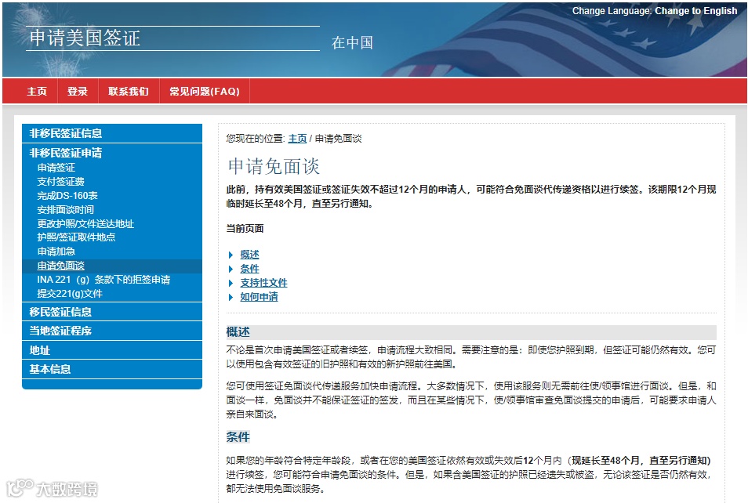Open 完成DS-160表 in the sidebar
This screenshot has height=503, width=748.
pyautogui.click(x=67, y=195)
